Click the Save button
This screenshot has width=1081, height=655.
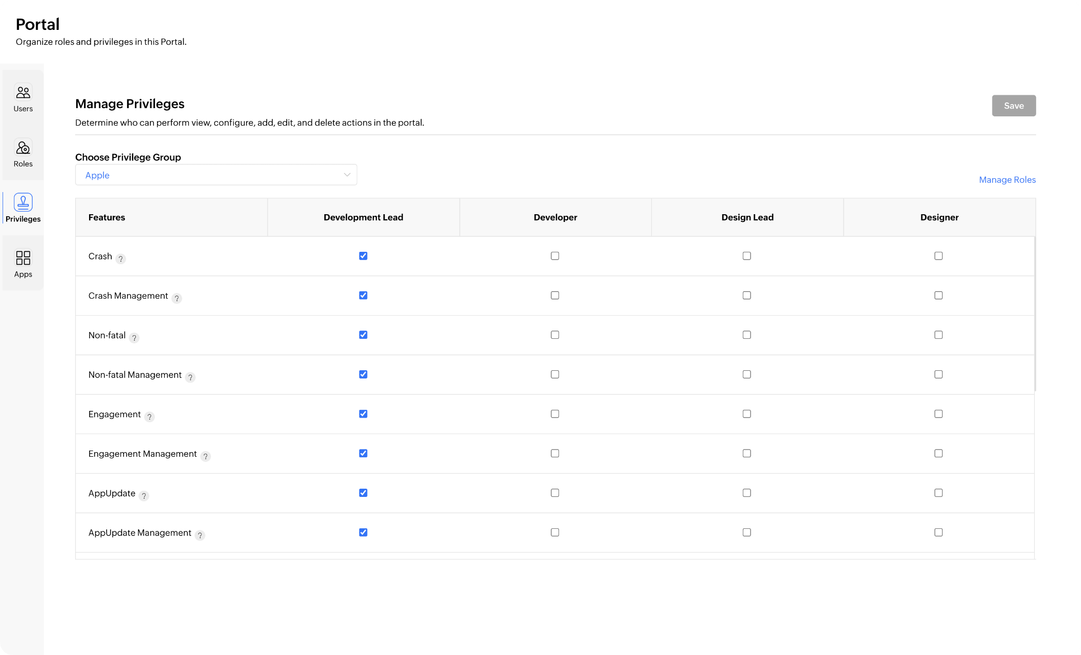pos(1014,106)
